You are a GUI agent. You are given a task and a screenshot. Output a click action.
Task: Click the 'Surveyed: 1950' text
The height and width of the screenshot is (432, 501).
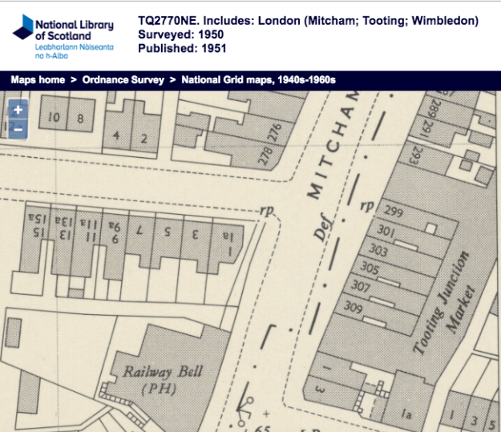183,34
